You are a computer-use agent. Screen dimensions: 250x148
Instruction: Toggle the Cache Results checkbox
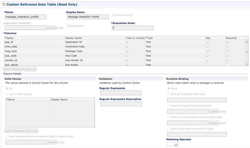pyautogui.click(x=113, y=15)
